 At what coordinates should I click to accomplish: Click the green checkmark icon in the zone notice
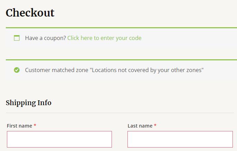17,70
